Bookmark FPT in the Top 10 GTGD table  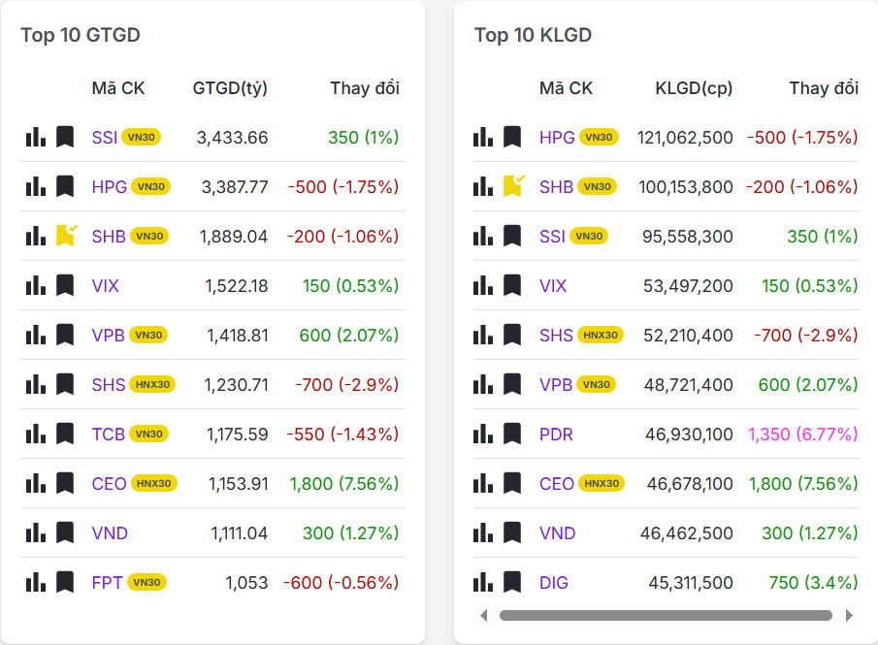point(65,582)
